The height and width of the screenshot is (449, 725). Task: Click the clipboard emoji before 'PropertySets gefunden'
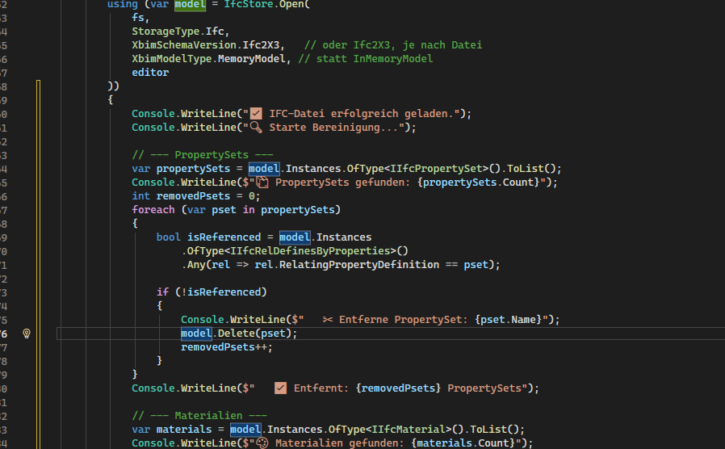(262, 183)
